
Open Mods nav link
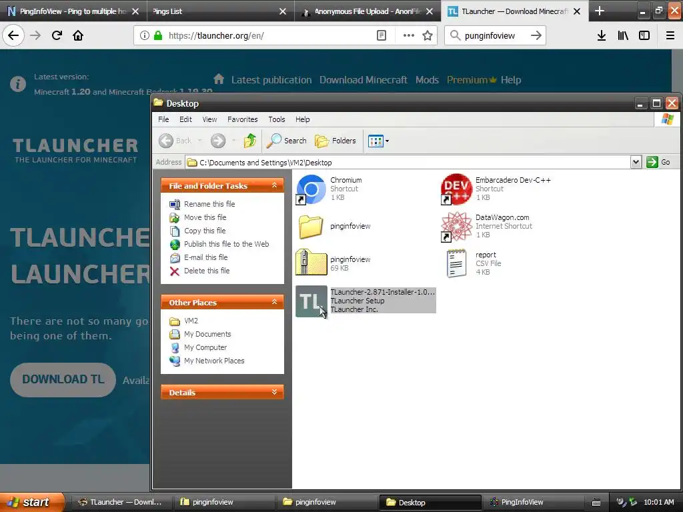[427, 80]
